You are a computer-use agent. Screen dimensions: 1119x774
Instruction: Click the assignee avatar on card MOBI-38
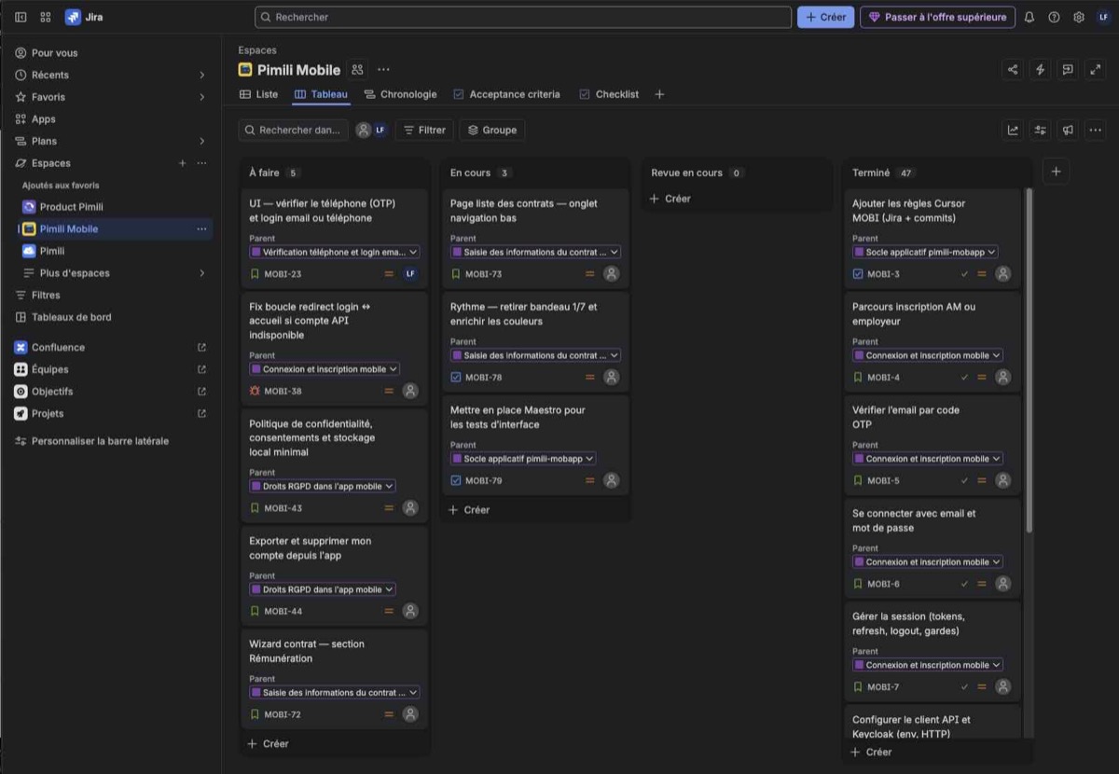pyautogui.click(x=410, y=391)
